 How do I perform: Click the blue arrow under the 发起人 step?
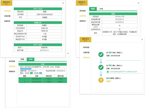pyautogui.click(x=101, y=61)
